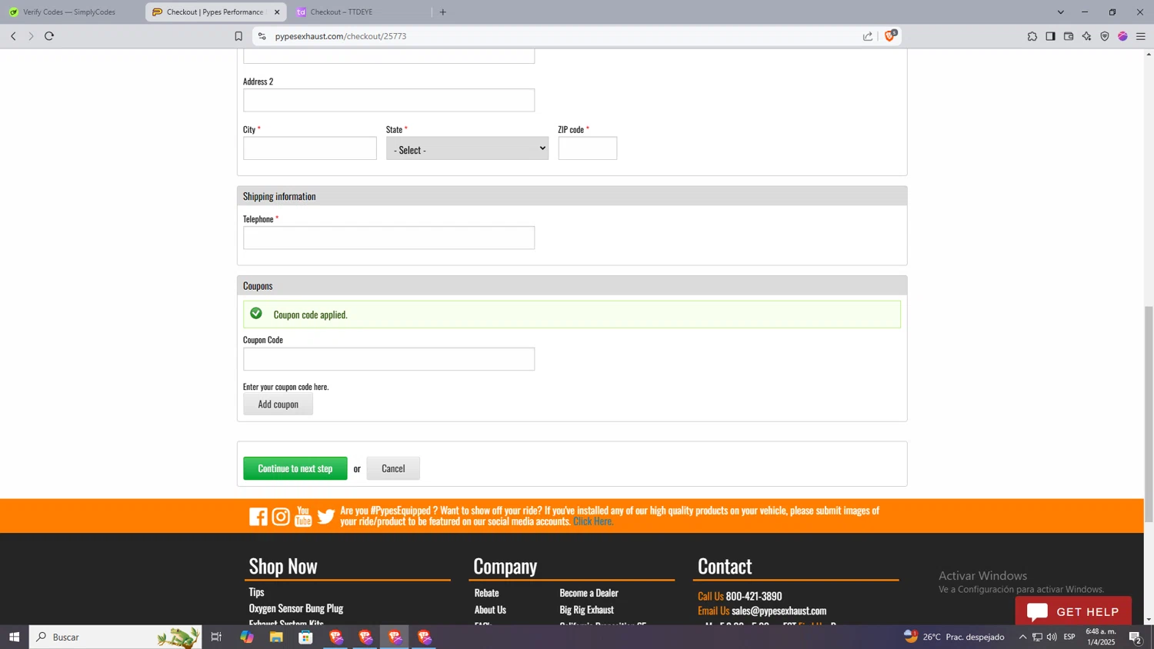The width and height of the screenshot is (1154, 649).
Task: Click Continue to next step button
Action: point(295,468)
